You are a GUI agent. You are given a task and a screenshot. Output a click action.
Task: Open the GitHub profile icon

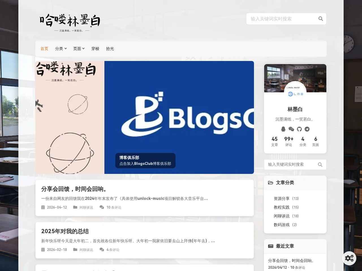tap(299, 129)
